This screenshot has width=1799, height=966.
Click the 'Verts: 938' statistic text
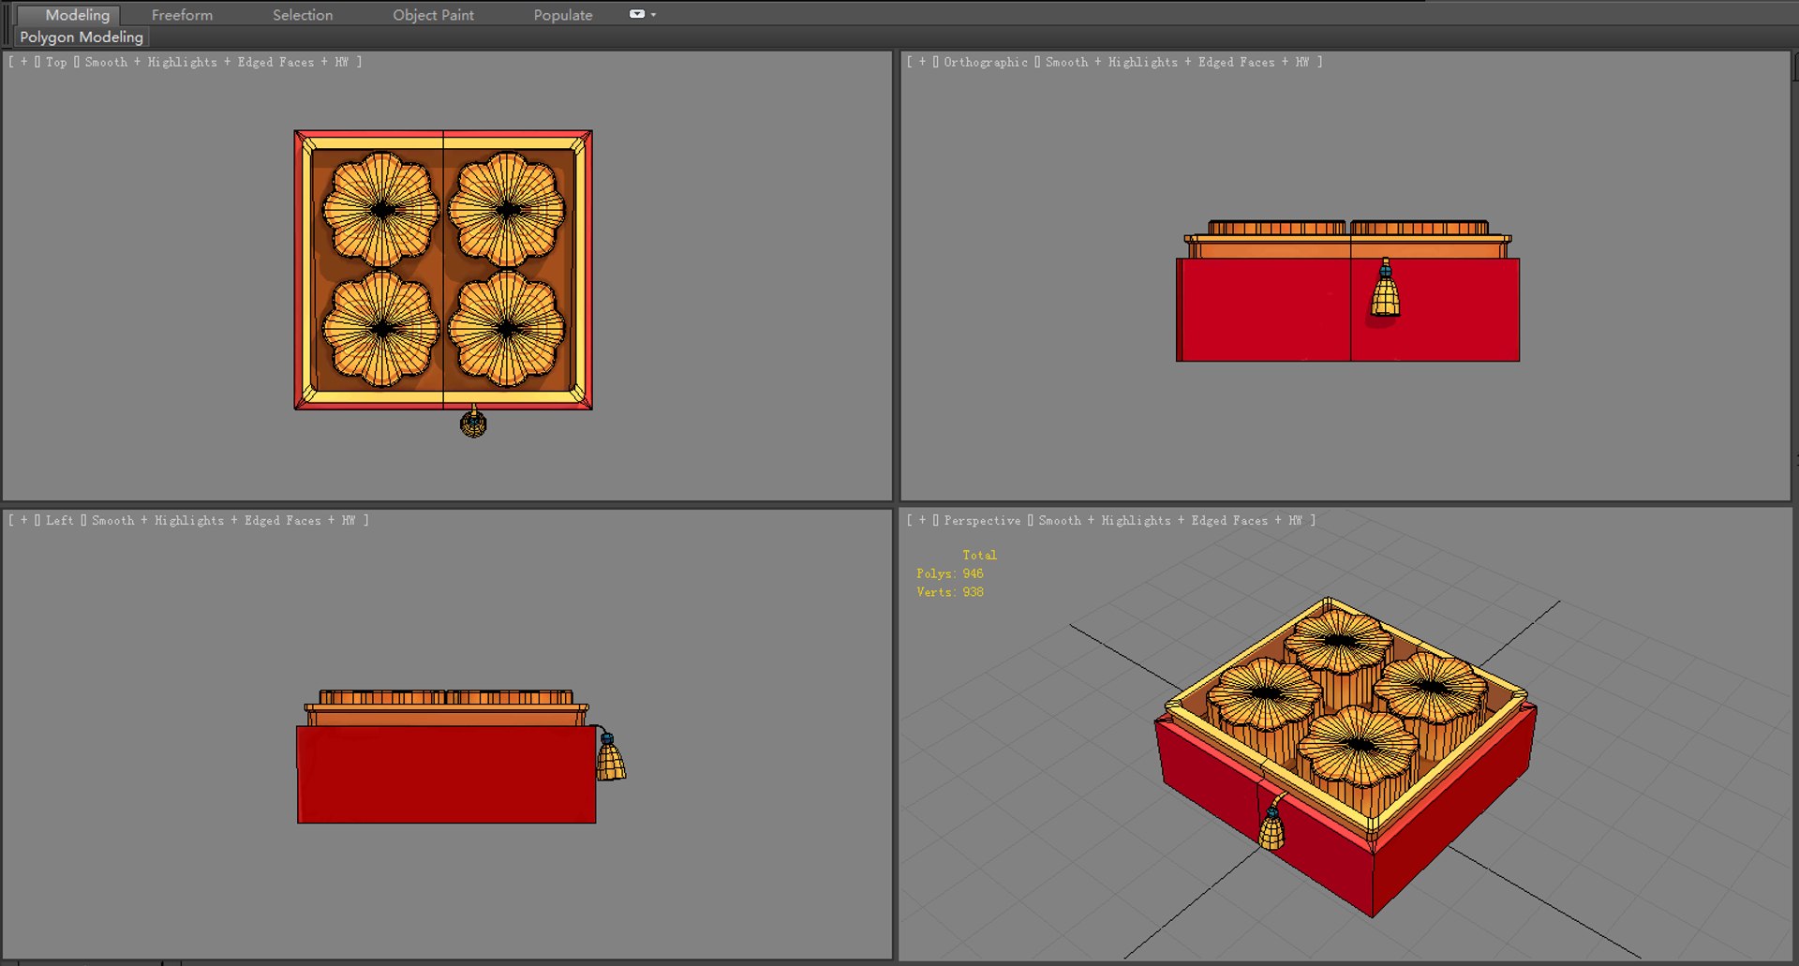point(950,592)
